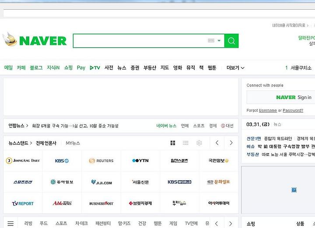Screen dimensions: 315x228
Task: Open the 카페 menu link
Action: tap(21, 68)
